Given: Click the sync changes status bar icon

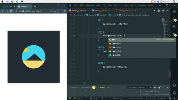Looking at the screenshot, I should pyautogui.click(x=86, y=98).
